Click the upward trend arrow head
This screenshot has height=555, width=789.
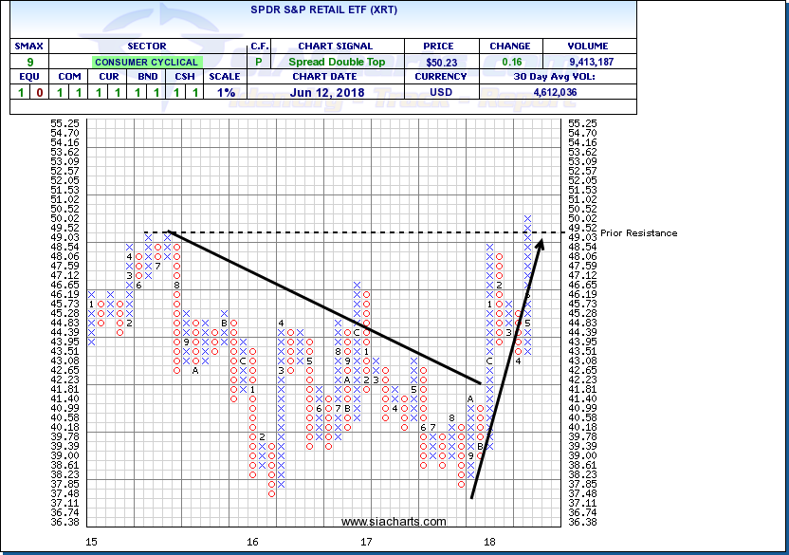coord(541,243)
